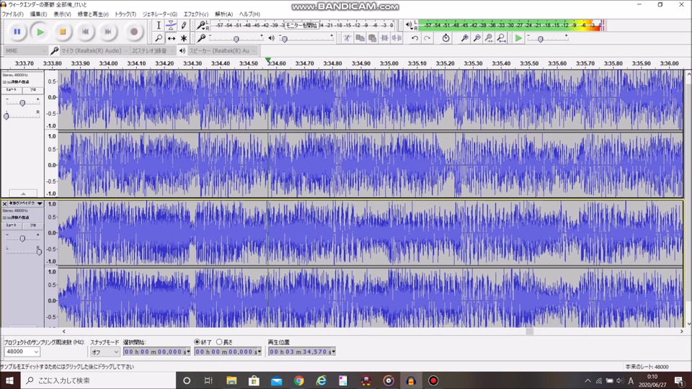Choose the Envelope tool

(172, 26)
